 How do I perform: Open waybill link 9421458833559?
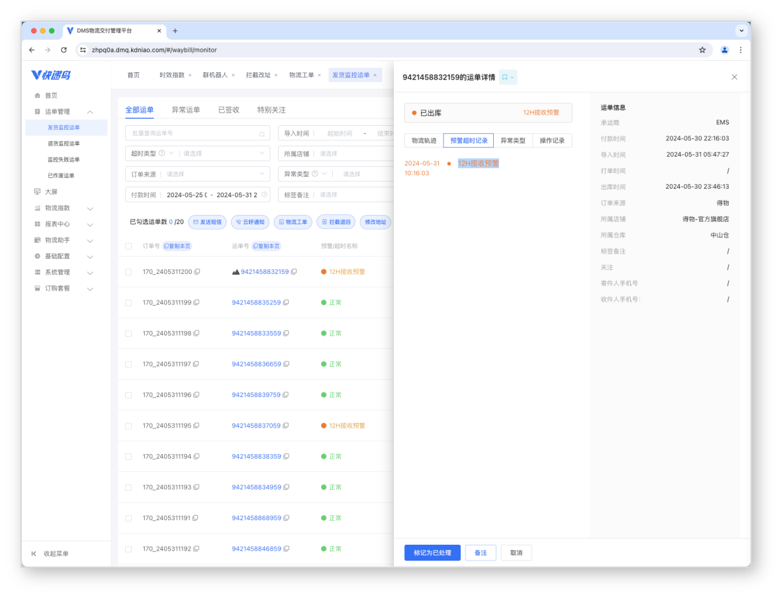(x=256, y=334)
